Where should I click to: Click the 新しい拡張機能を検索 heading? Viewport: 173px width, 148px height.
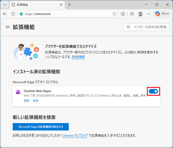(34, 117)
